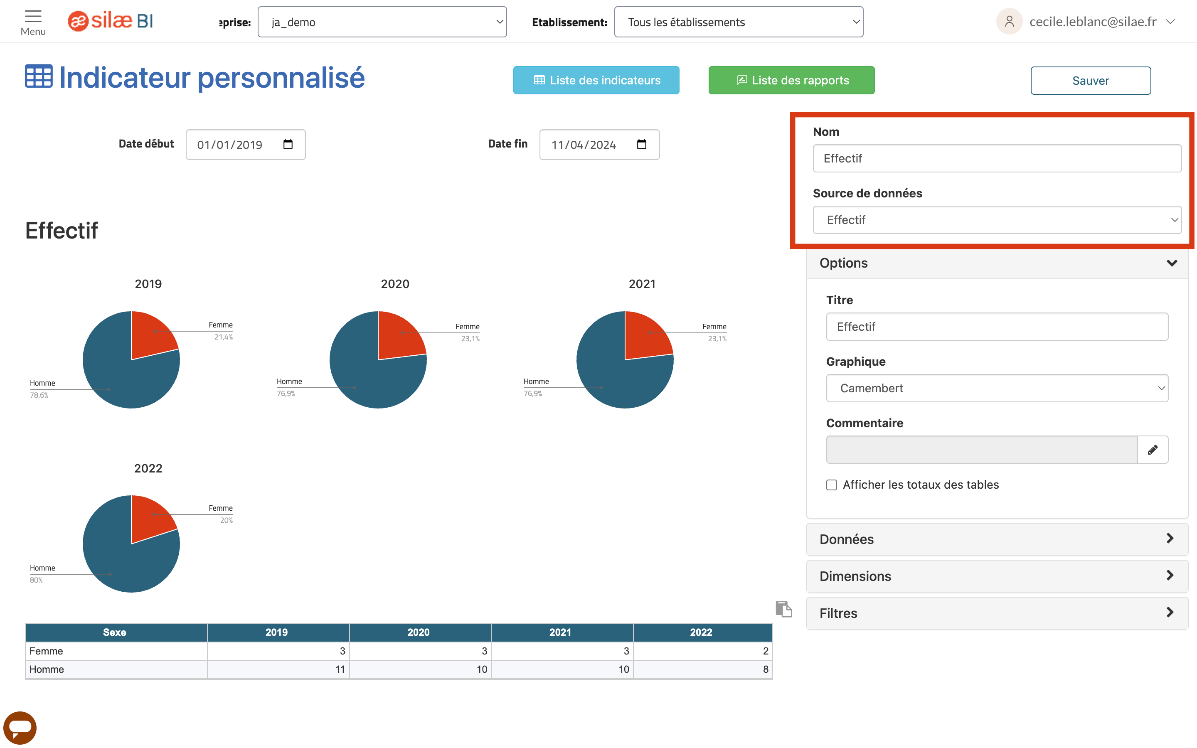Click the Liste des indicateurs button
The width and height of the screenshot is (1197, 748).
pos(596,80)
